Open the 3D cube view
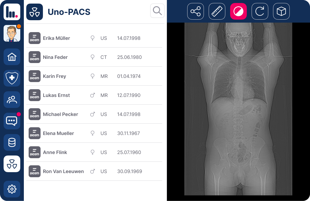310x201 pixels. [281, 11]
